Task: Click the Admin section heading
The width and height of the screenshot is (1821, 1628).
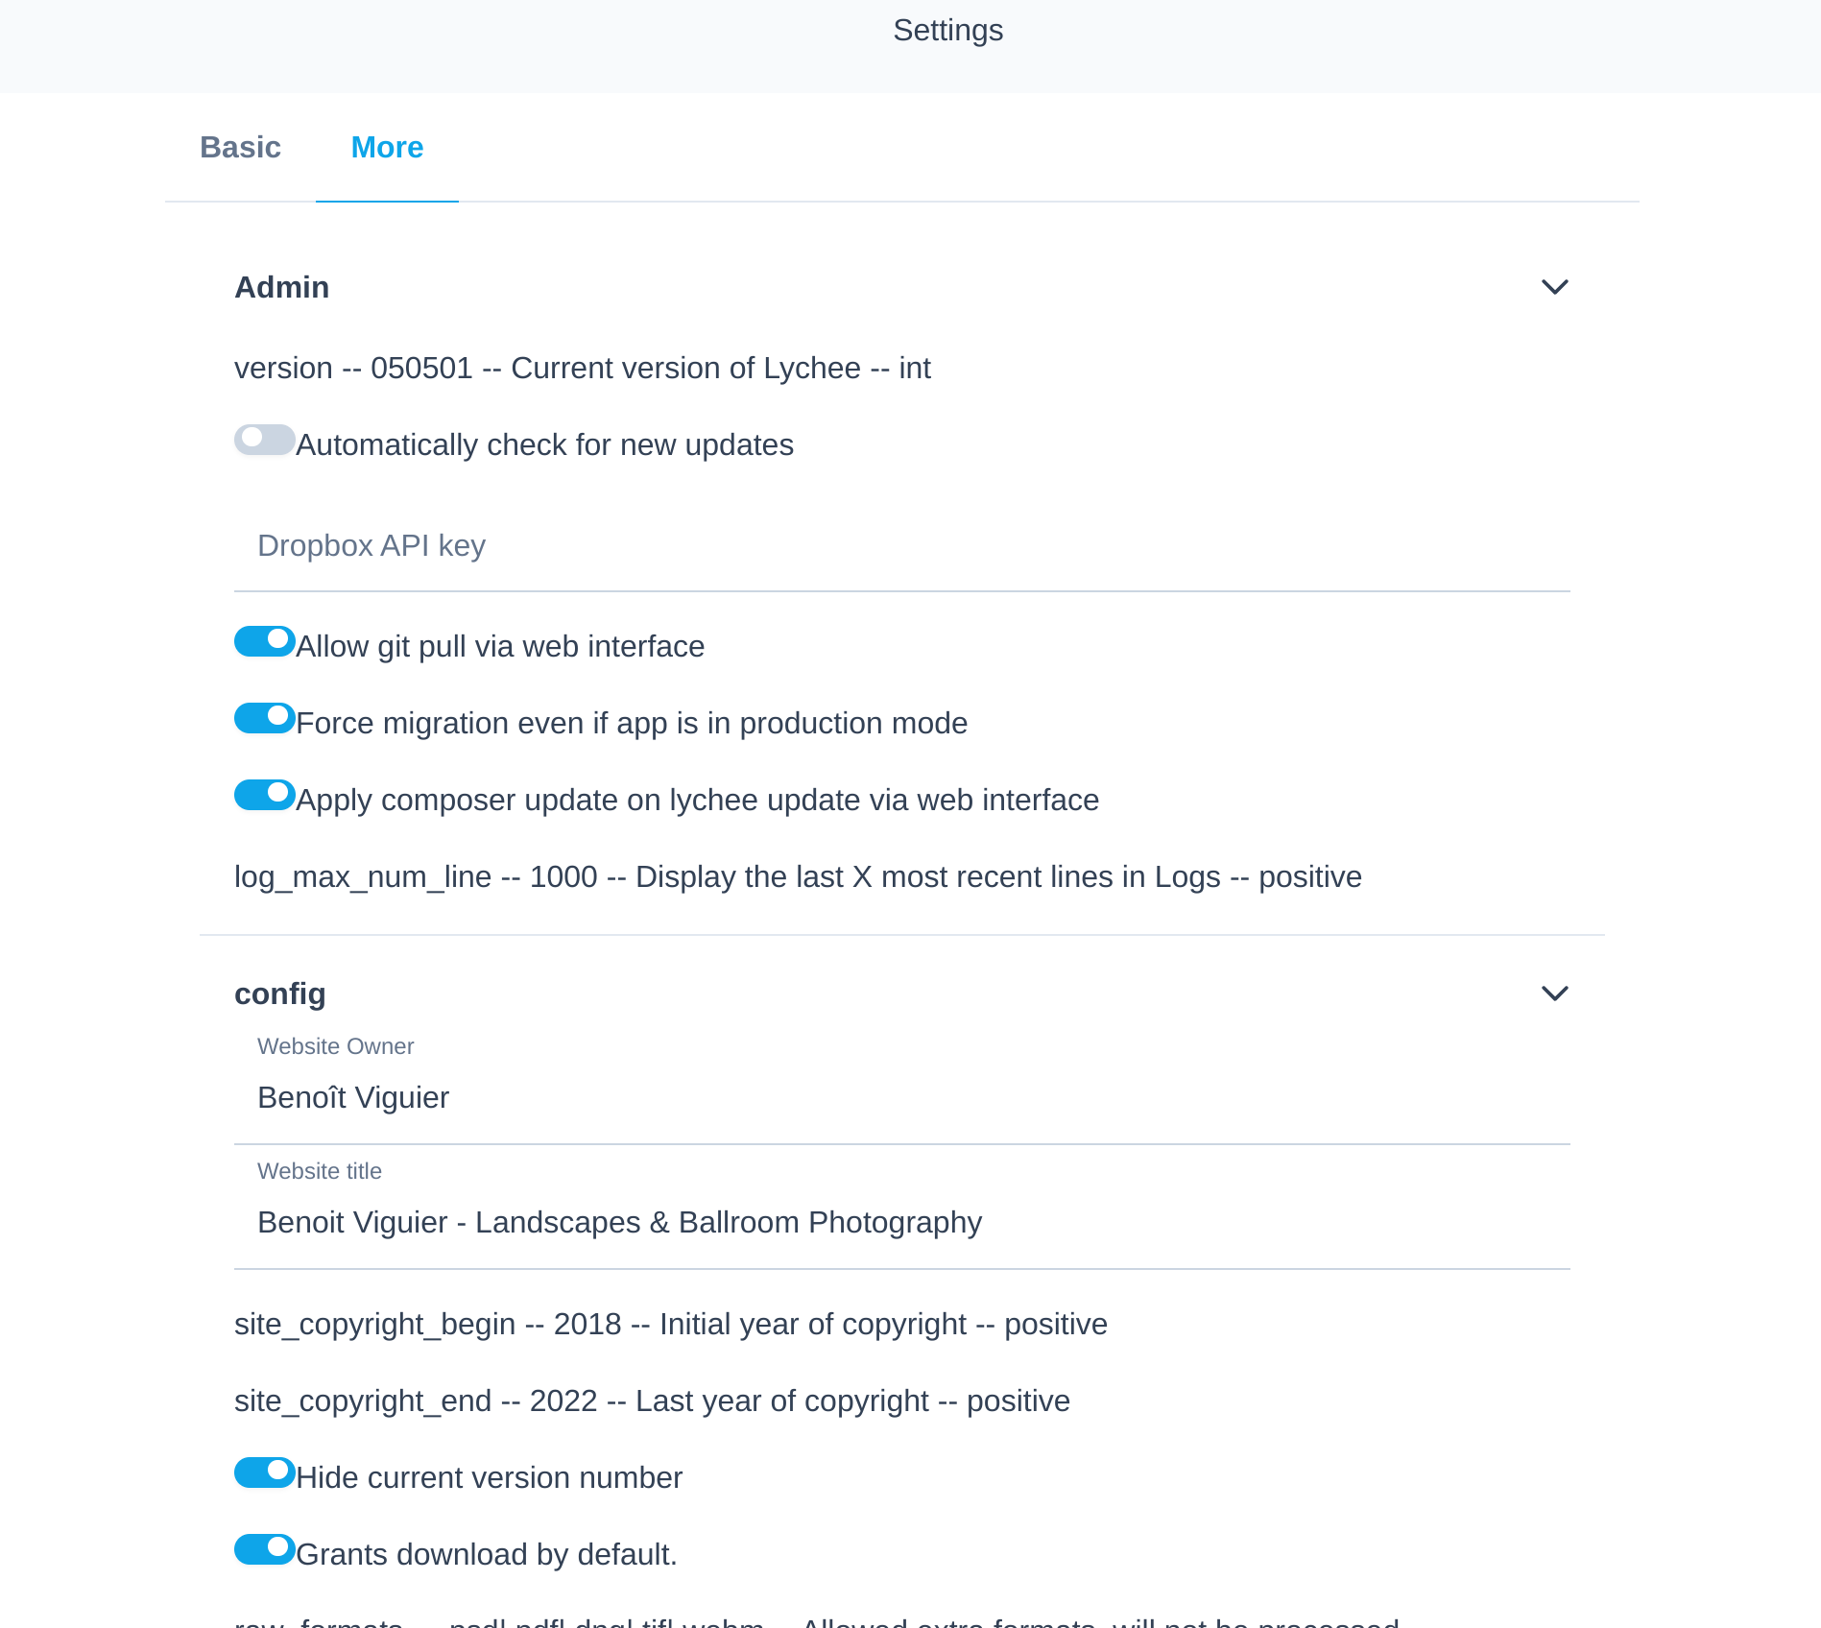Action: pyautogui.click(x=282, y=287)
